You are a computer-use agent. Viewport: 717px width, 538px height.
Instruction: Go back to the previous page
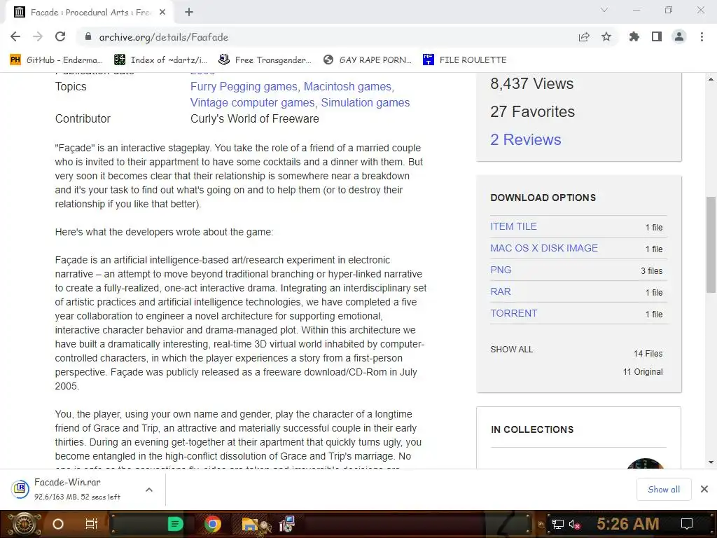15,36
